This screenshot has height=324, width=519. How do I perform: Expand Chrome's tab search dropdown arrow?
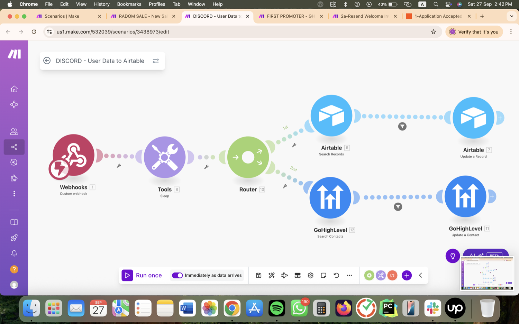pos(511,16)
